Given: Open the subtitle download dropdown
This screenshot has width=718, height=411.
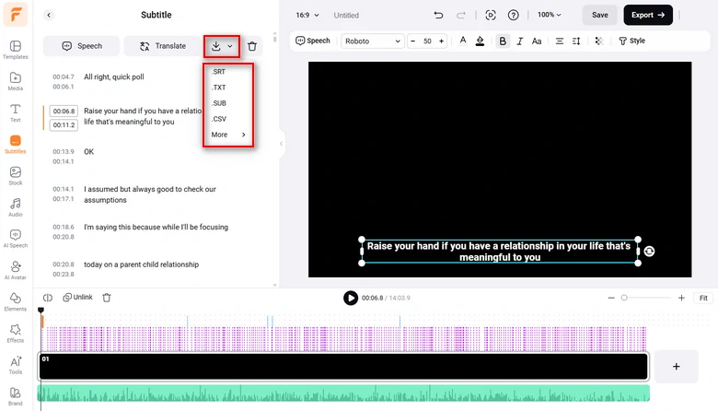Looking at the screenshot, I should point(222,46).
